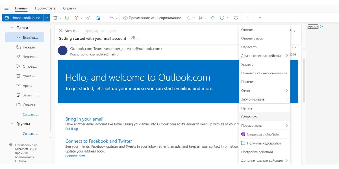Choose Настройка действий

pyautogui.click(x=265, y=152)
